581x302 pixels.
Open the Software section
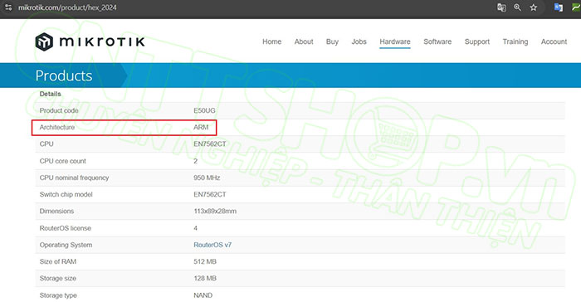click(x=437, y=41)
